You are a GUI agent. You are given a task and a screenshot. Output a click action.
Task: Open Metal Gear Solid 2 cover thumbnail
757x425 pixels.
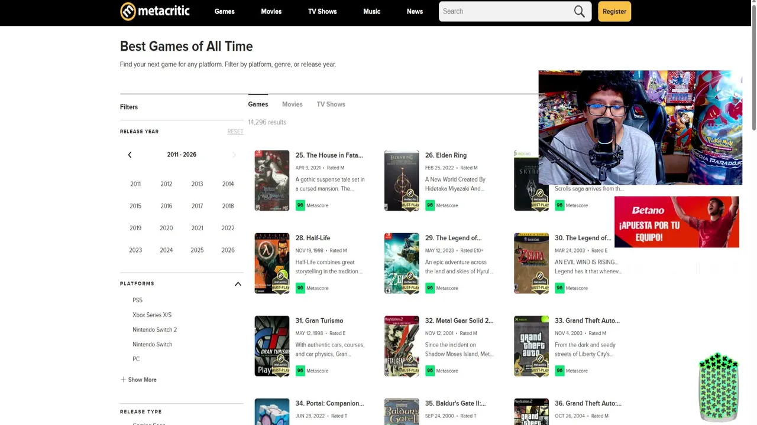[x=402, y=346]
